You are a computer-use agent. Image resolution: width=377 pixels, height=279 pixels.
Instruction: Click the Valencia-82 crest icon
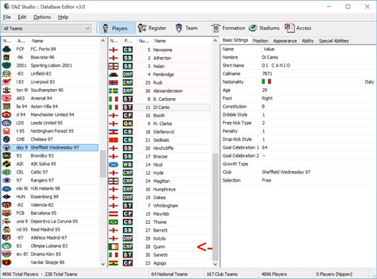click(x=7, y=205)
